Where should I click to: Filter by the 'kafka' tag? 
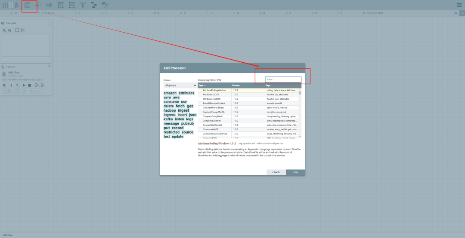click(168, 119)
